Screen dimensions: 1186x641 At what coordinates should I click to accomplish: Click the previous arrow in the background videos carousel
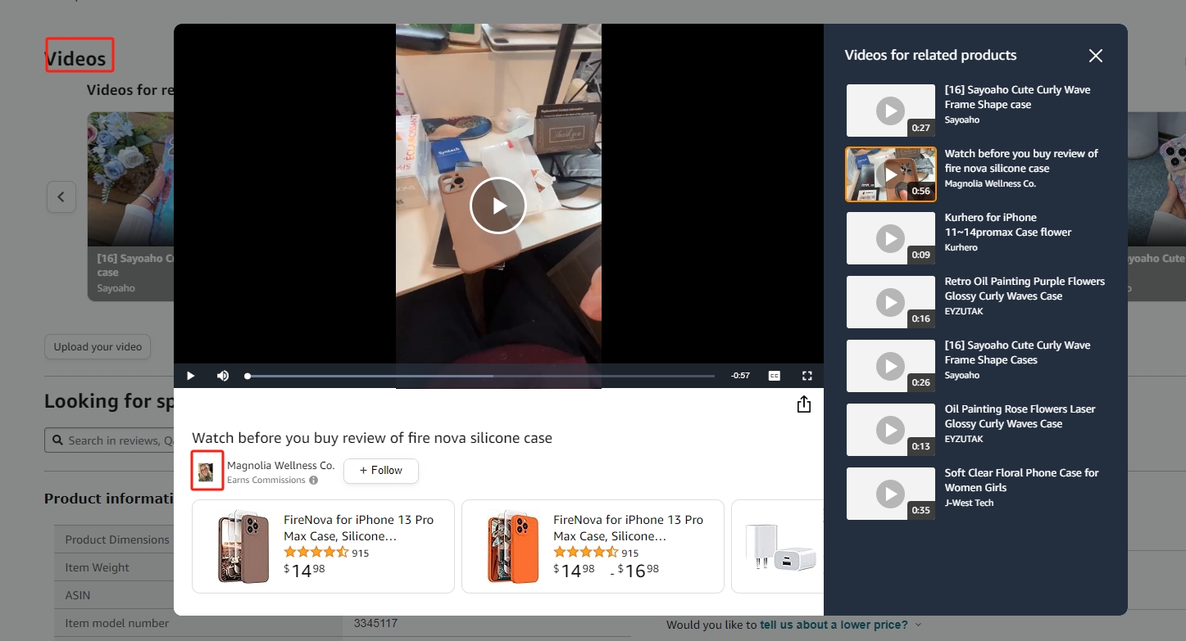(61, 197)
